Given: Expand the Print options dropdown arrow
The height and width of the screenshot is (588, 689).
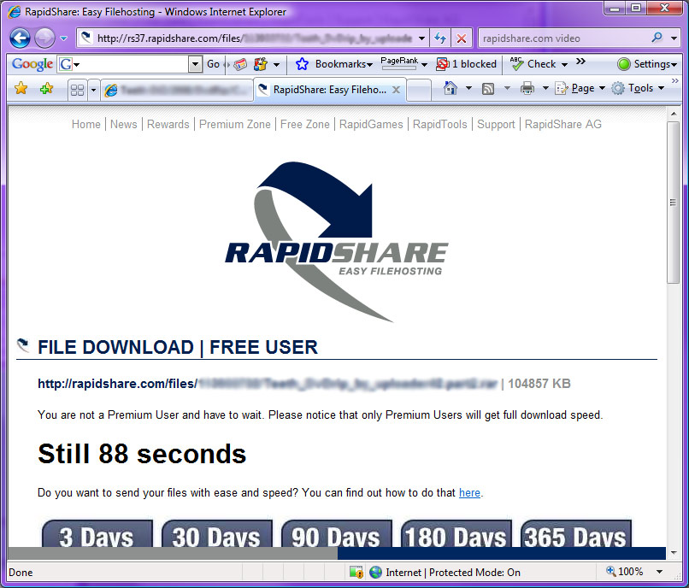Looking at the screenshot, I should point(545,88).
